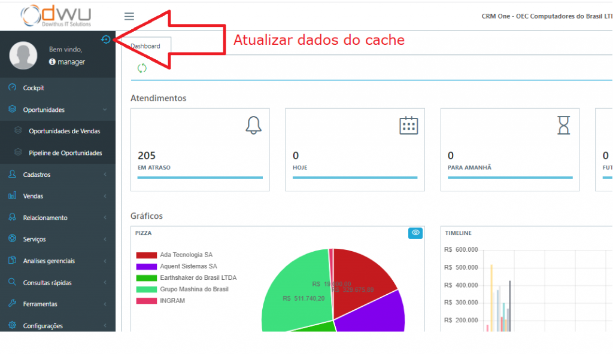Open the Dashboard tab

(145, 46)
